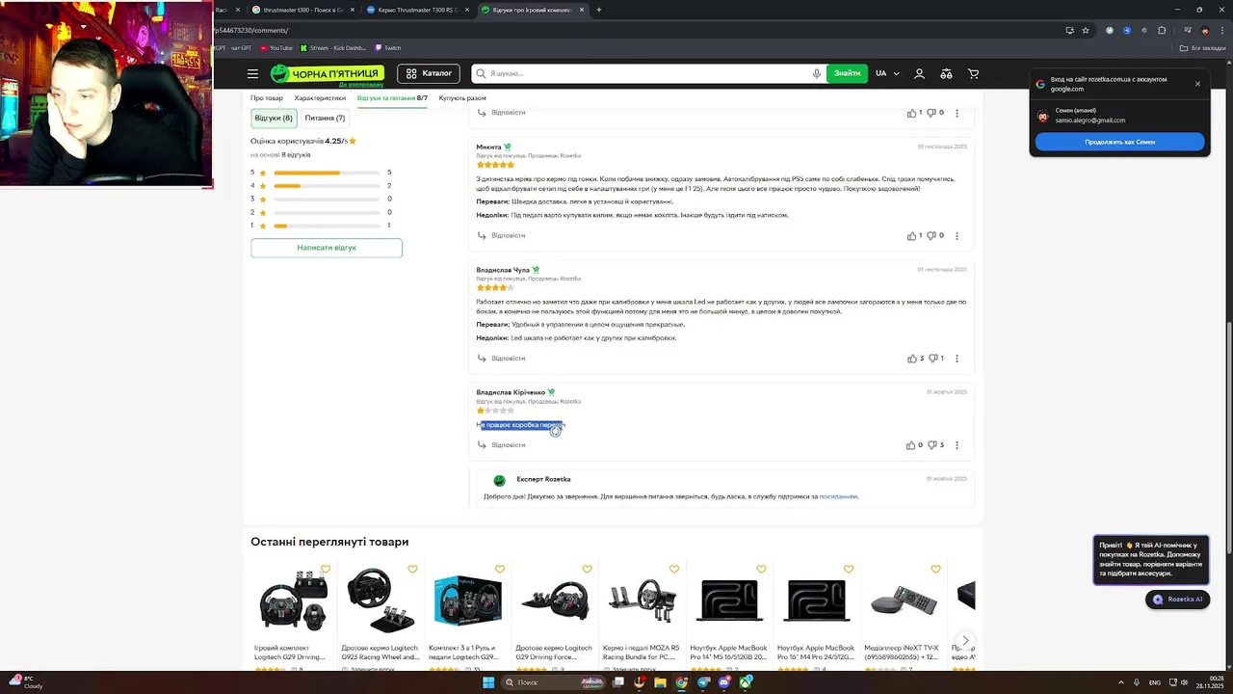1233x694 pixels.
Task: Click Написати відгук button
Action: click(327, 248)
